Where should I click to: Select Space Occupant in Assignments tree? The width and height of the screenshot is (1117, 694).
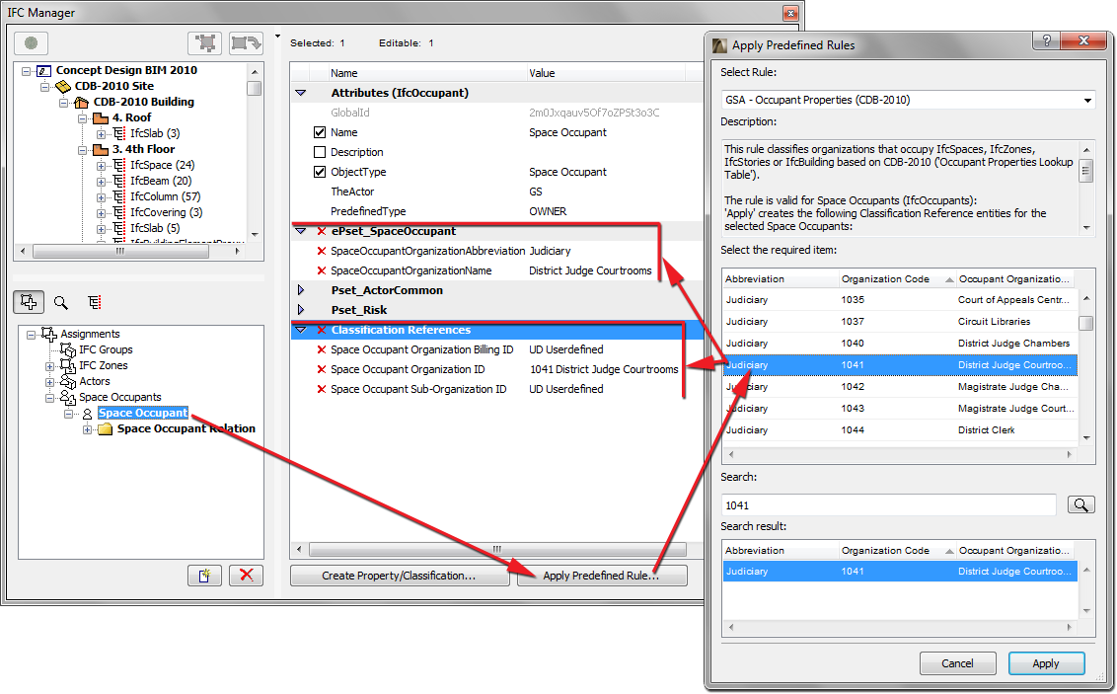143,414
